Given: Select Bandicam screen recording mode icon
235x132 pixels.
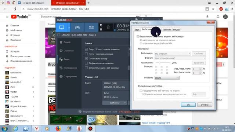Looking at the screenshot, I should point(62,27).
